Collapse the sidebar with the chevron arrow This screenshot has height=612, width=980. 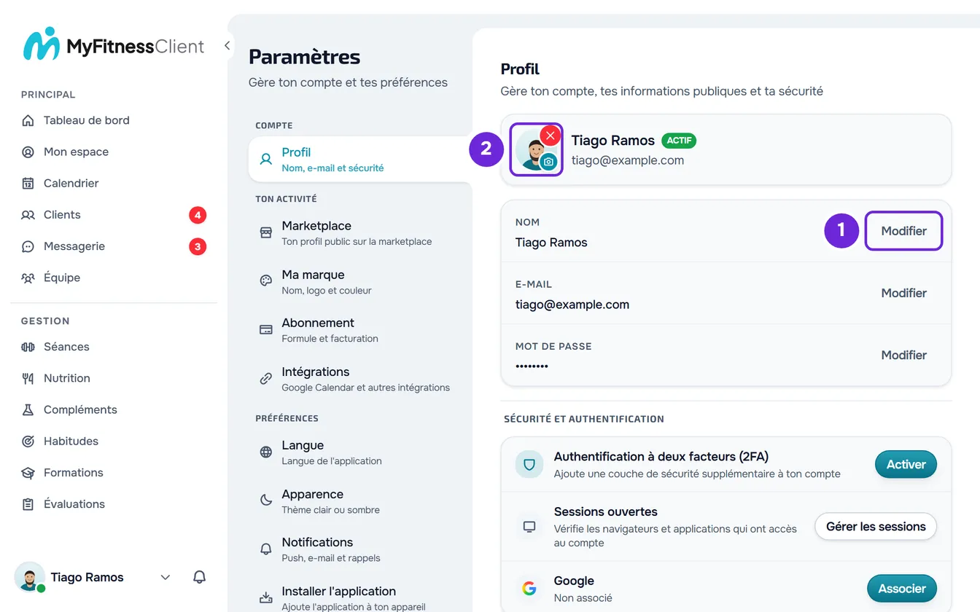[227, 46]
